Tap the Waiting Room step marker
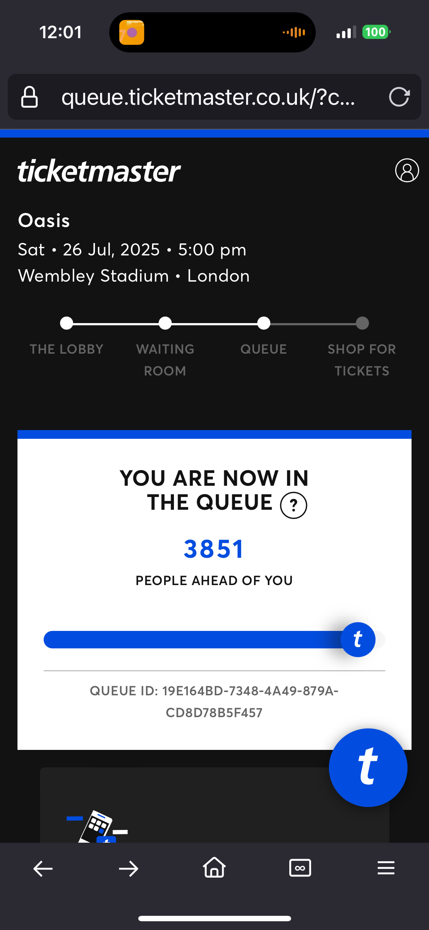429x930 pixels. tap(165, 323)
